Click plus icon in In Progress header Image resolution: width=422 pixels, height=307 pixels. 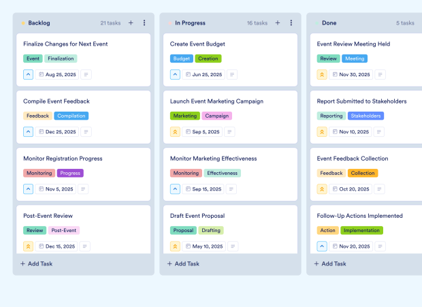(x=278, y=23)
